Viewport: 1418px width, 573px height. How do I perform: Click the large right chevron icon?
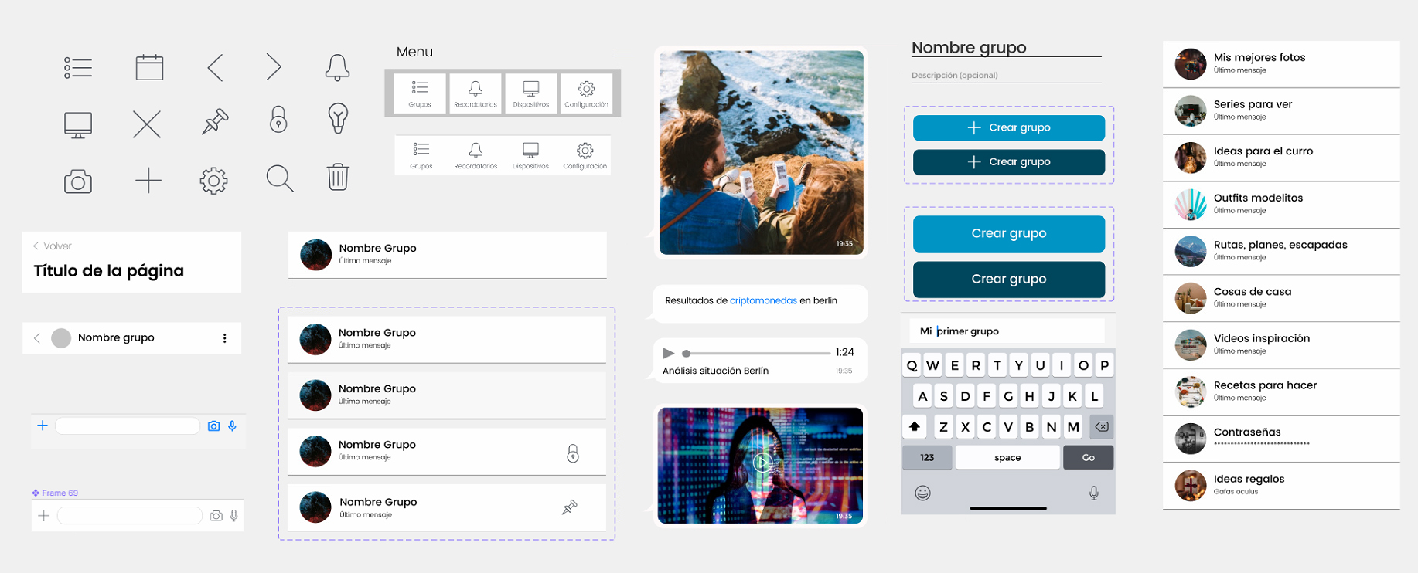[274, 67]
